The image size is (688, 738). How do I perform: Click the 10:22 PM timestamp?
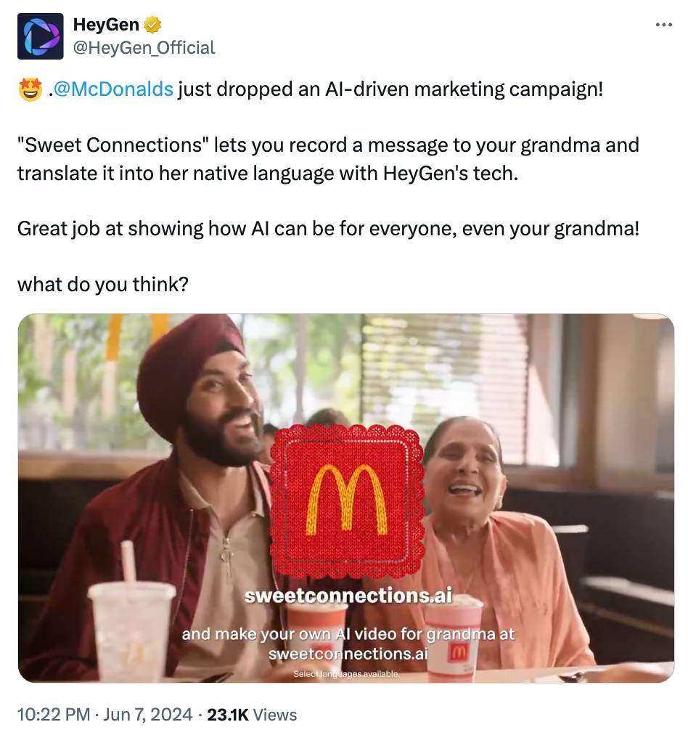pos(54,715)
